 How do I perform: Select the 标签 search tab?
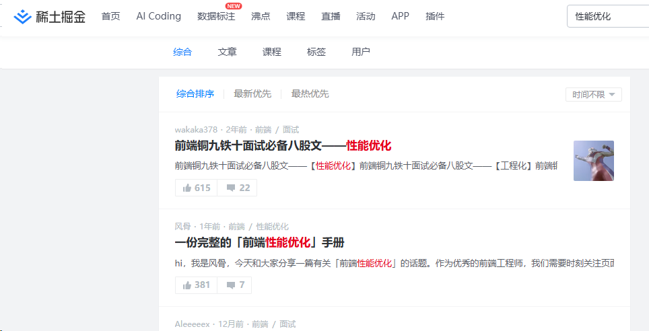coord(316,52)
